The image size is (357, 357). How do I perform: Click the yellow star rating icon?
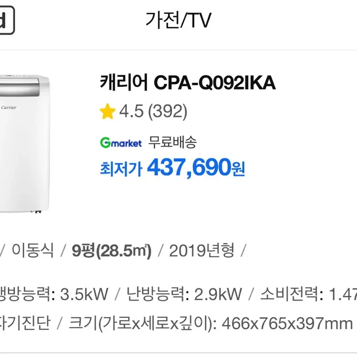click(x=107, y=111)
